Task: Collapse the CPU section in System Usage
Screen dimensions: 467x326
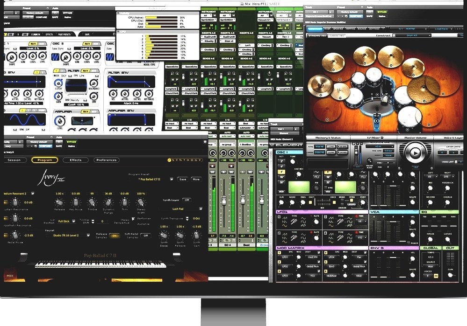Action: [118, 32]
